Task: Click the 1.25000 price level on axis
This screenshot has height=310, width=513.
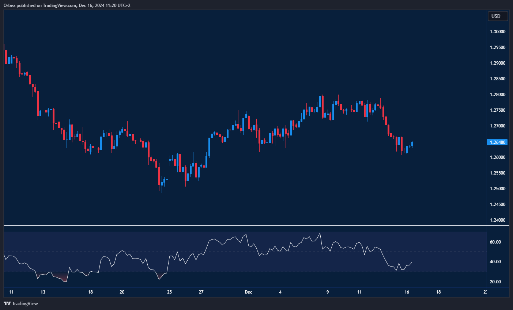Action: pos(498,189)
